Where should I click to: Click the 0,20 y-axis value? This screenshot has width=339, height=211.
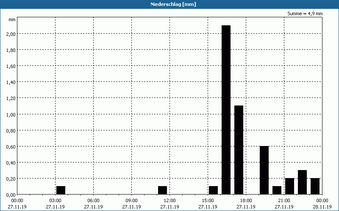point(11,179)
